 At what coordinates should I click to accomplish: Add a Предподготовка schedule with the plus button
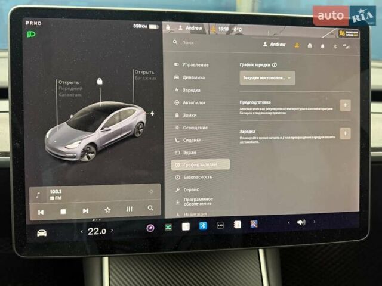tap(345, 105)
